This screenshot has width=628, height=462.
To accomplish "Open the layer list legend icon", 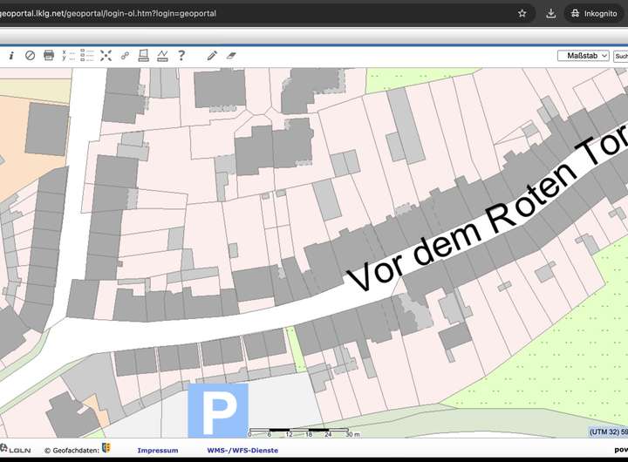I will coord(87,55).
